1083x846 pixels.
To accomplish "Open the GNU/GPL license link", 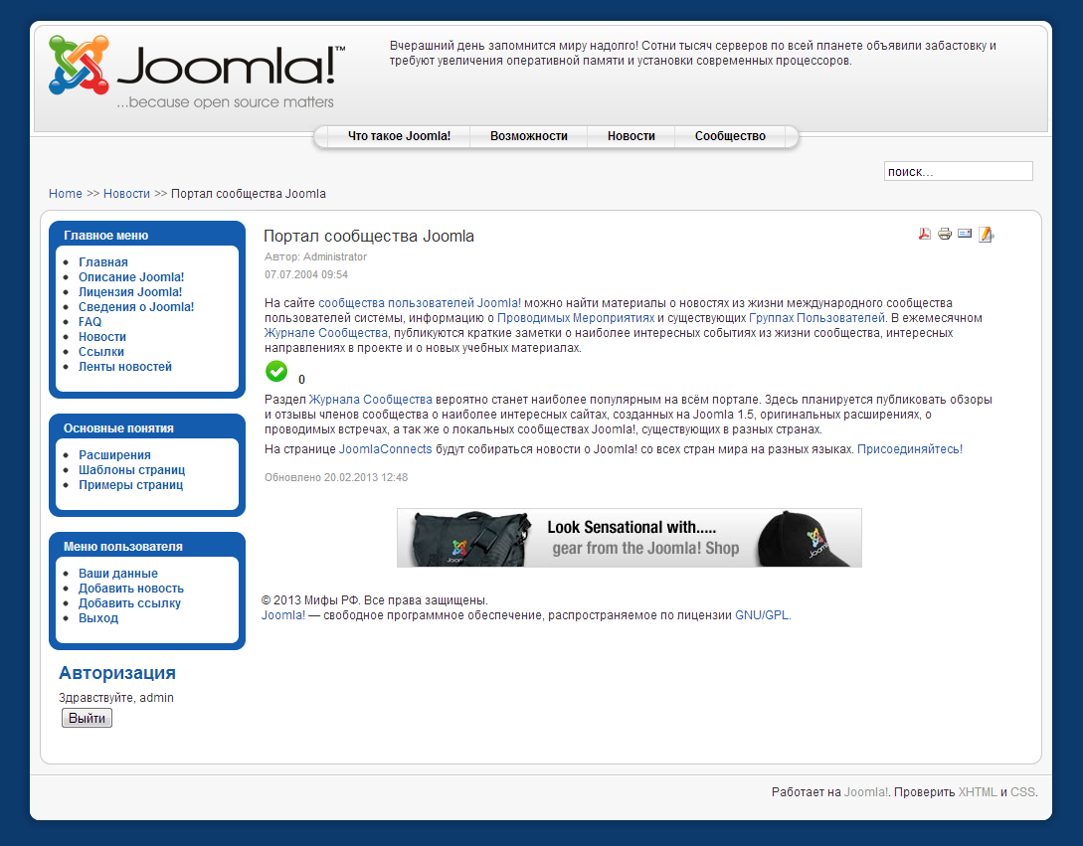I will [762, 615].
